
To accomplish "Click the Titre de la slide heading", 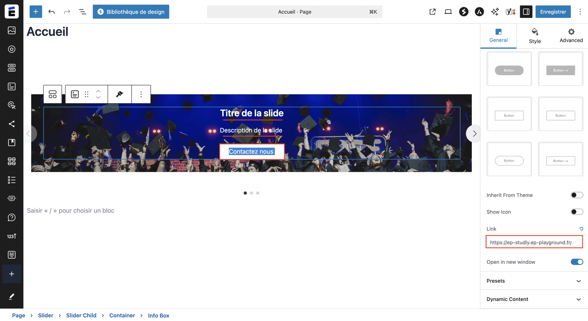I will [252, 113].
